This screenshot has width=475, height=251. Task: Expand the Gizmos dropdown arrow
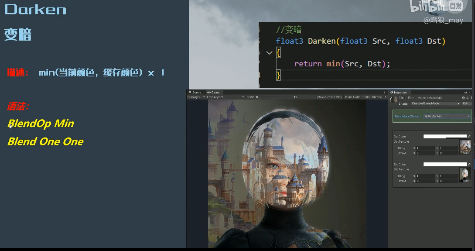tap(385, 97)
